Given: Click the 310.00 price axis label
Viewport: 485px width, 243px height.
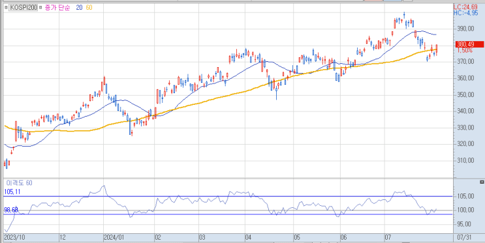Looking at the screenshot, I should click(x=466, y=160).
